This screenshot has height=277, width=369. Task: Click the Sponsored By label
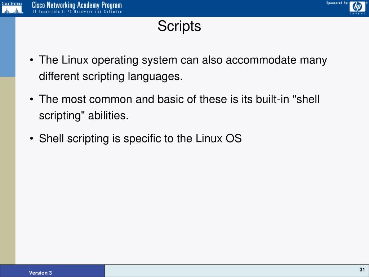pyautogui.click(x=337, y=3)
